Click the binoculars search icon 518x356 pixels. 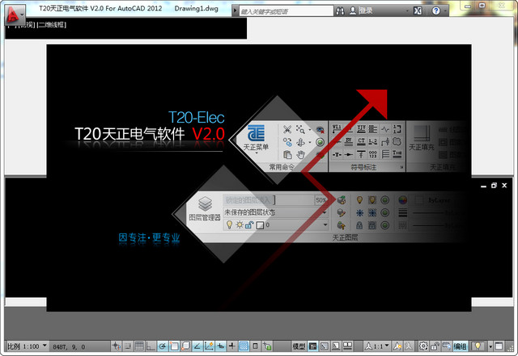[340, 11]
